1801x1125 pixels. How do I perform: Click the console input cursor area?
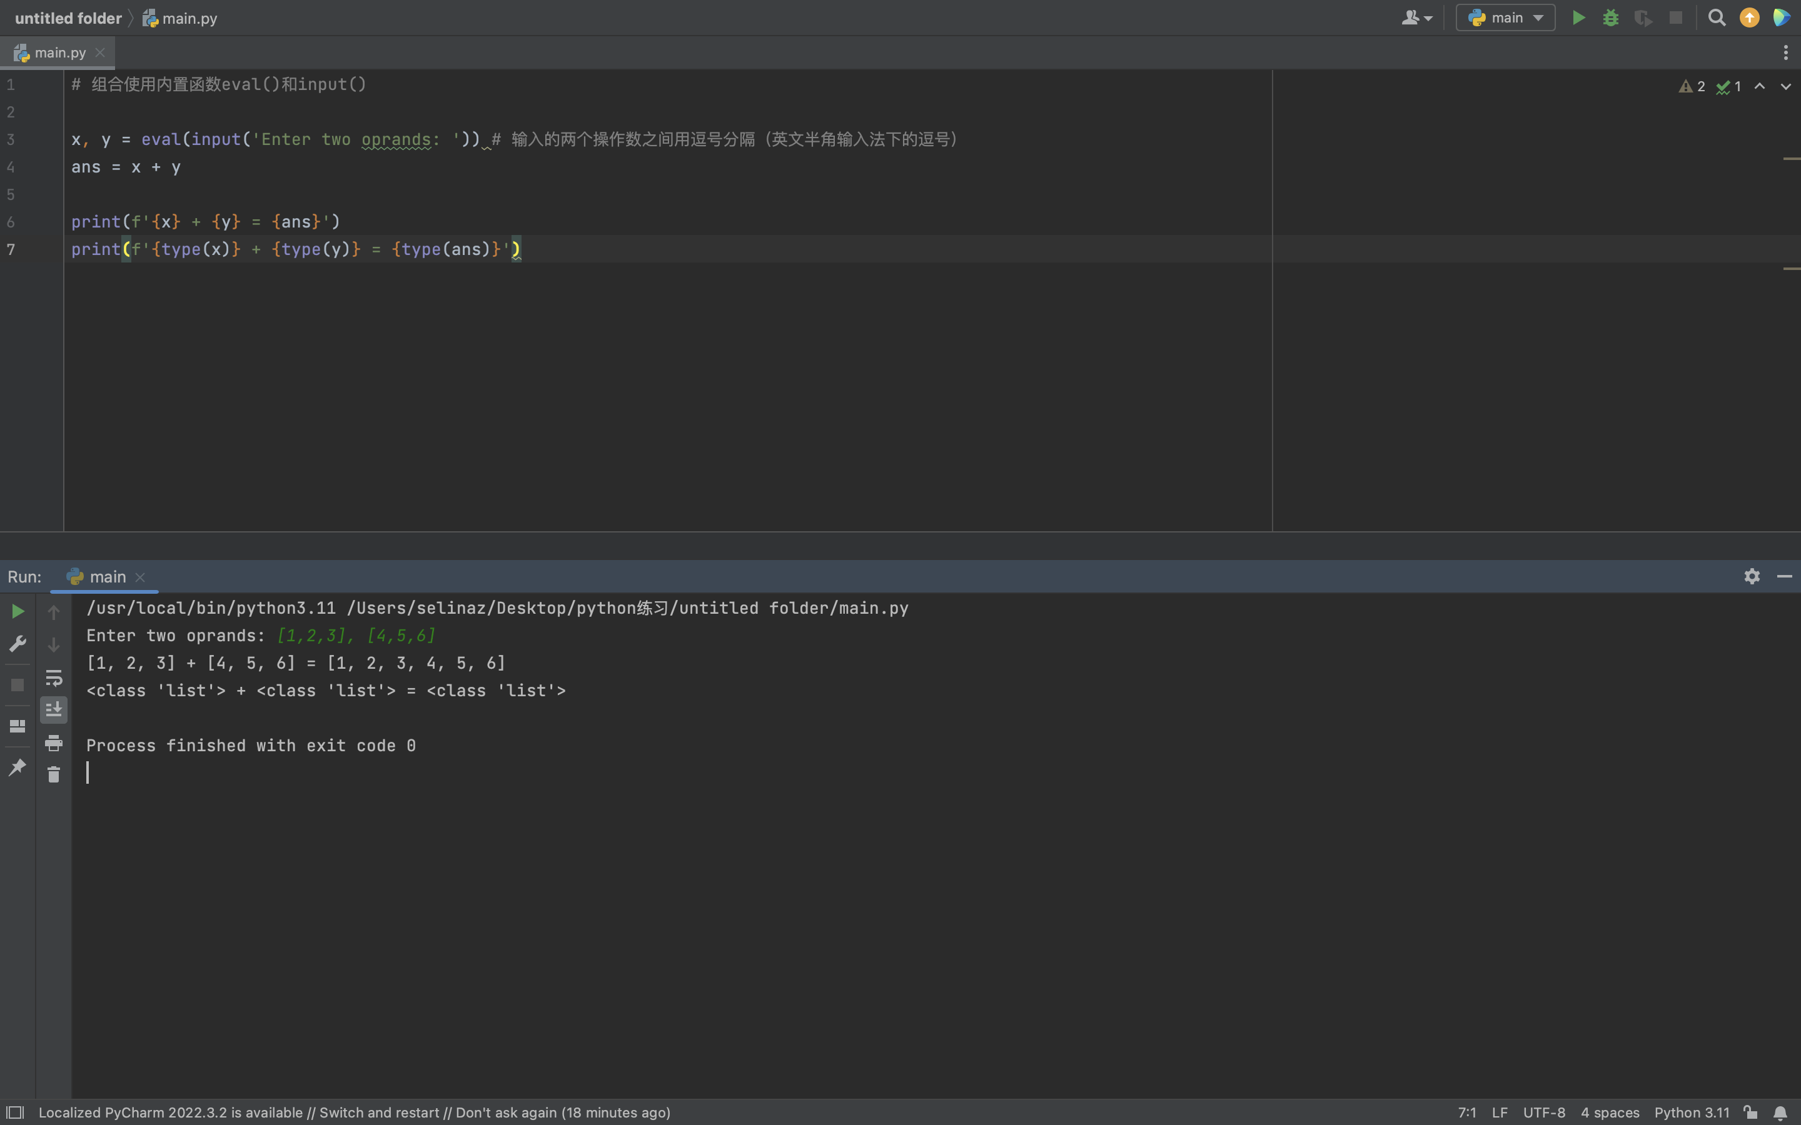click(88, 773)
